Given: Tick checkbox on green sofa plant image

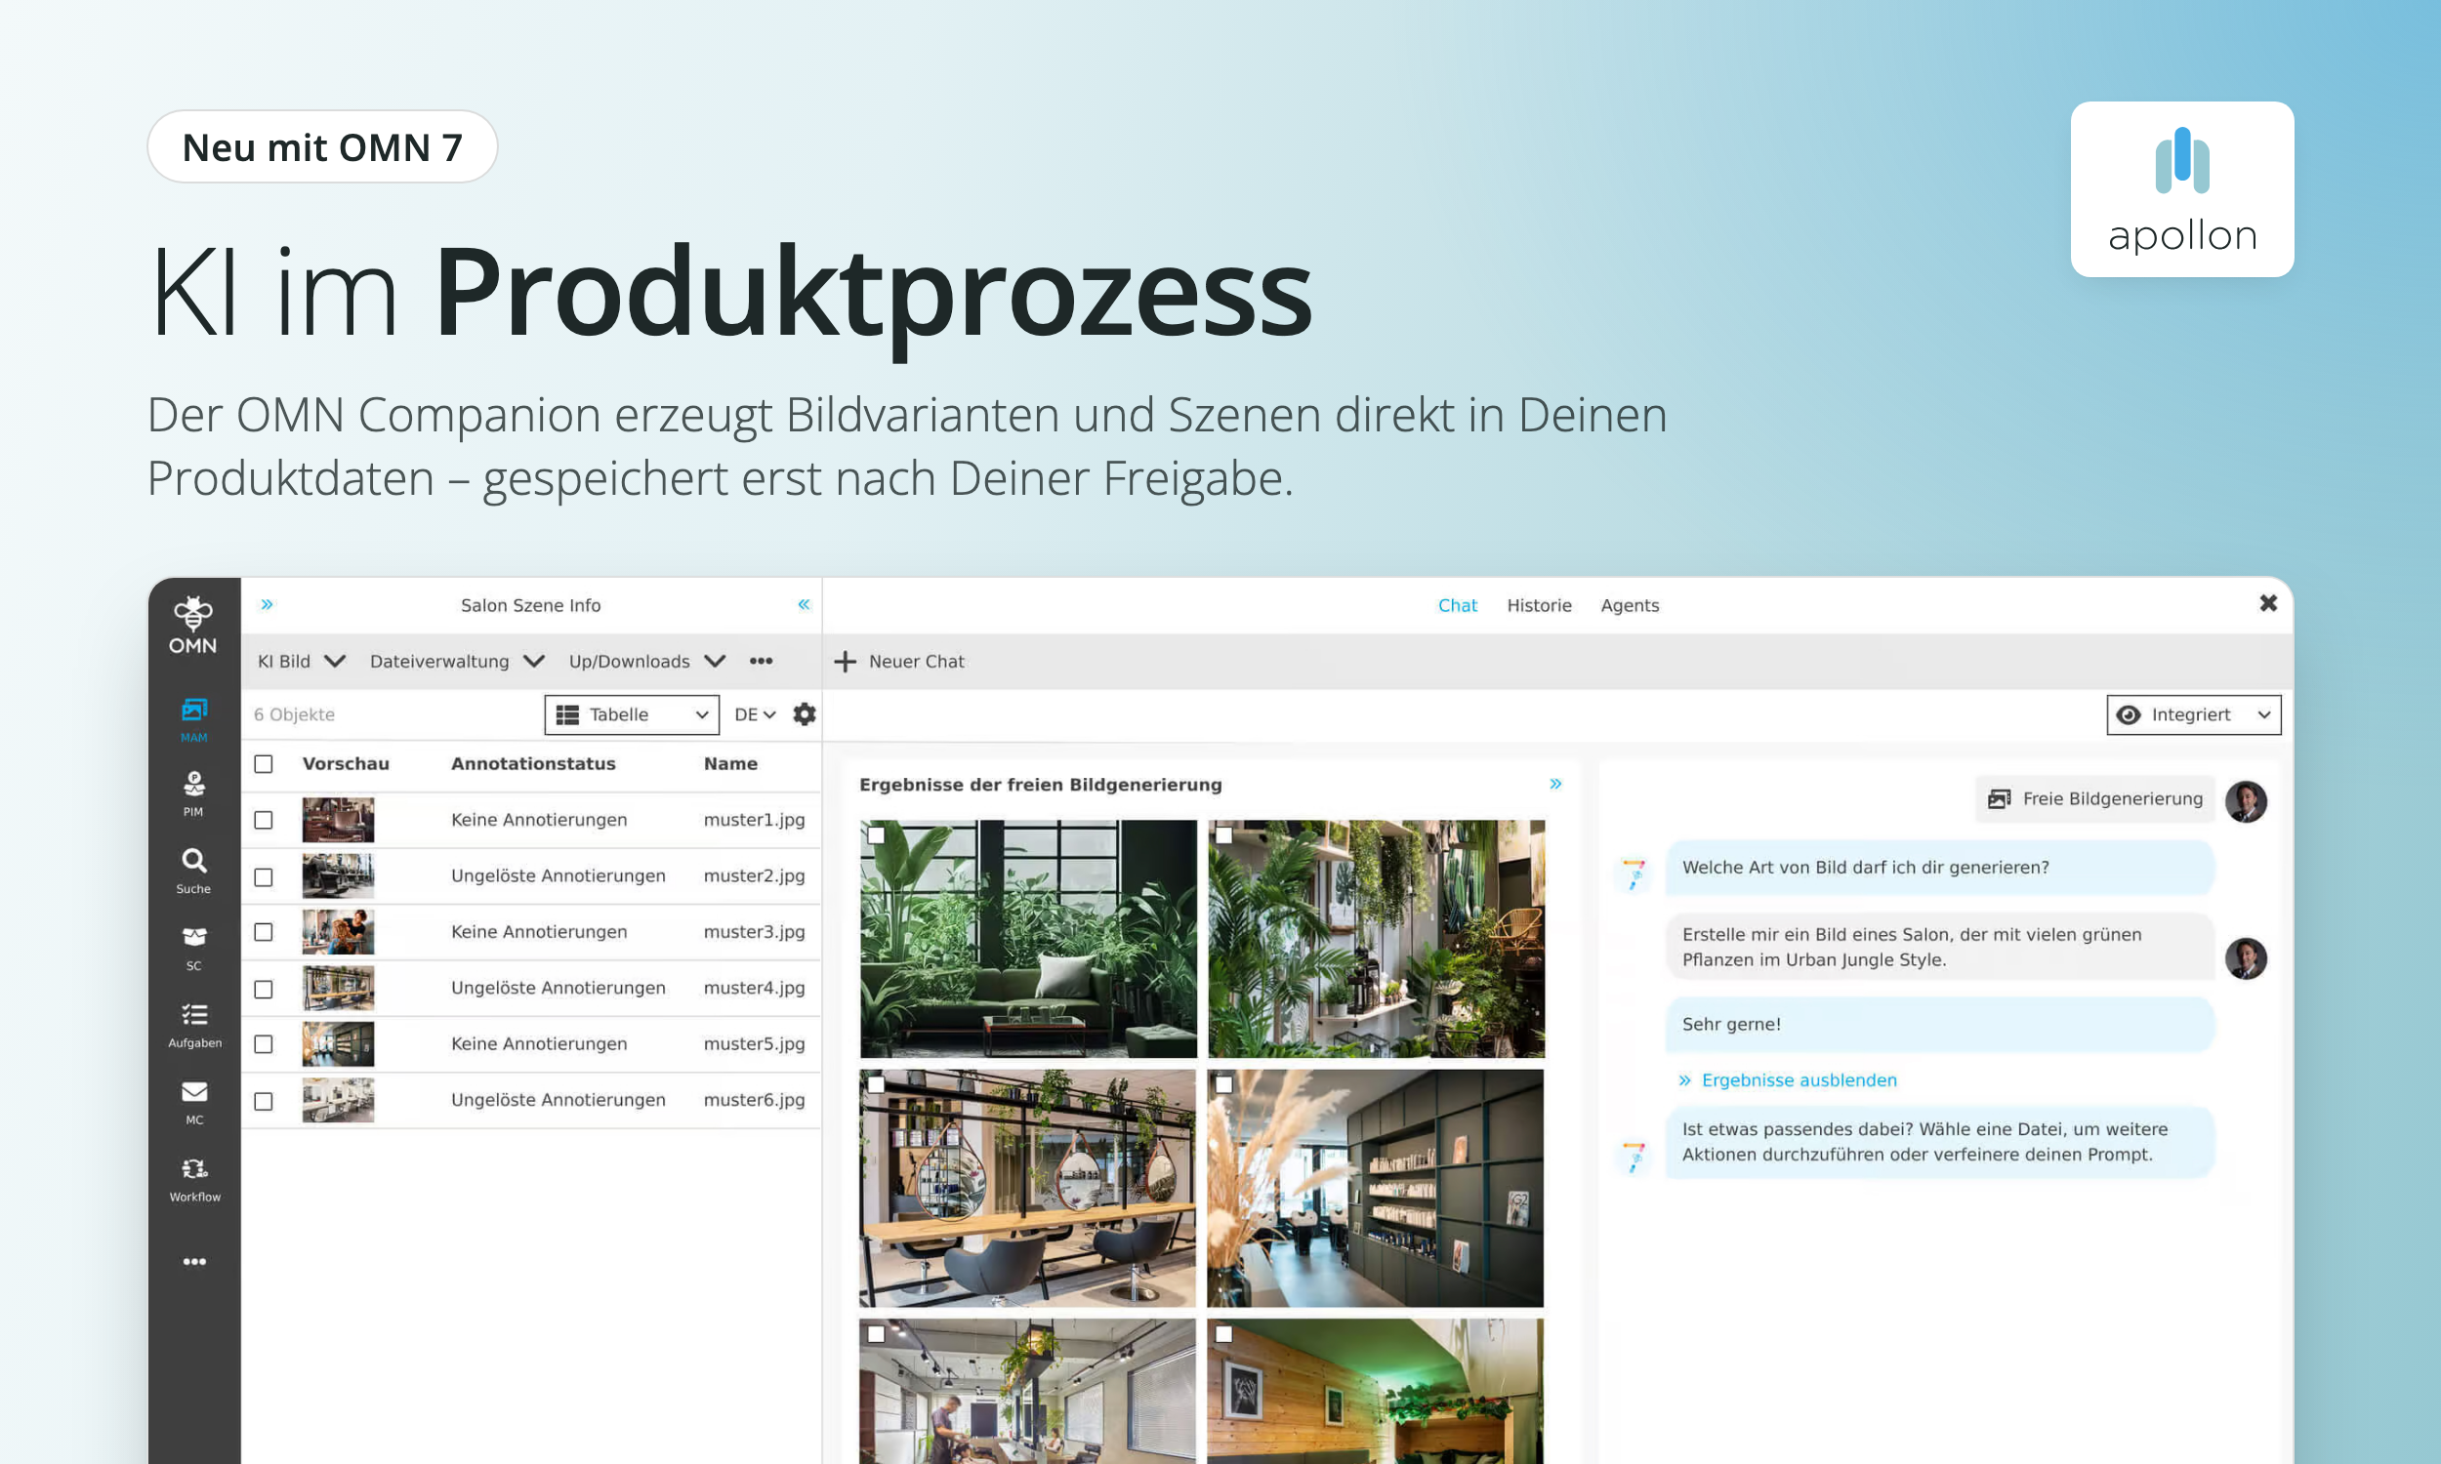Looking at the screenshot, I should 875,834.
